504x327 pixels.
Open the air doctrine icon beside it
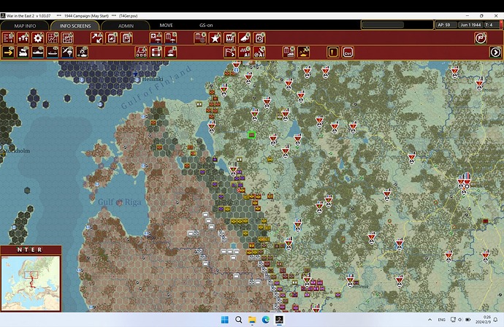tap(171, 38)
